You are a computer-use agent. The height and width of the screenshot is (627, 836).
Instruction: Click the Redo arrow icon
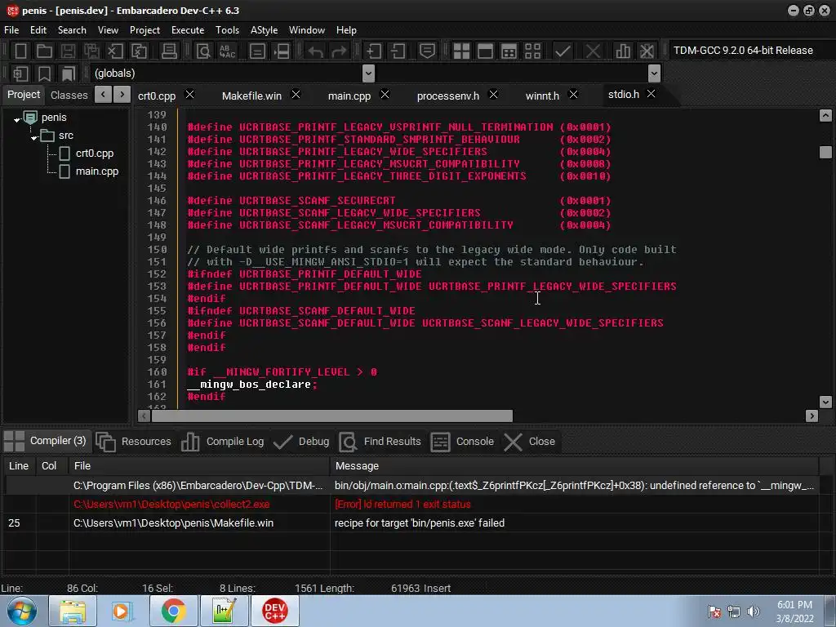[x=339, y=51]
